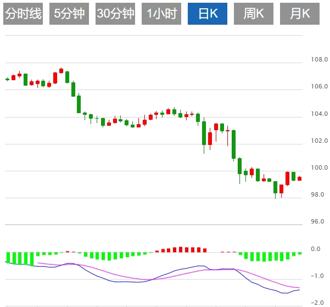Click the tallest red candle near 107.5 peak

coord(61,71)
